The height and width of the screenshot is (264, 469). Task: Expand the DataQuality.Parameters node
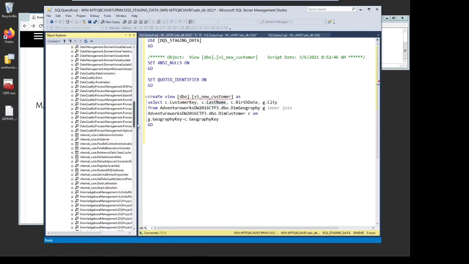pyautogui.click(x=72, y=82)
